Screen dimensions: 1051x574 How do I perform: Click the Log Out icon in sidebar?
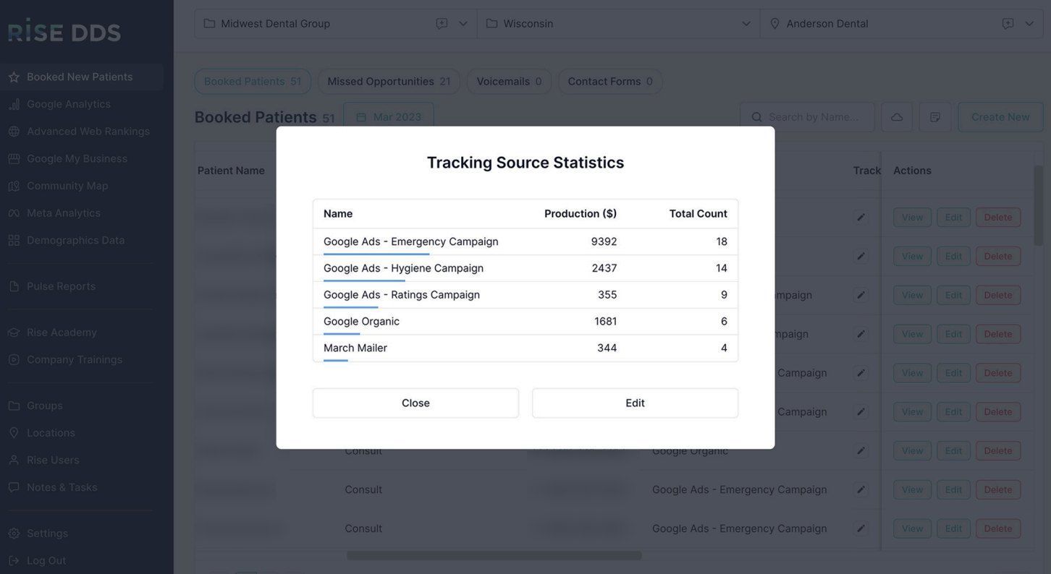tap(14, 561)
